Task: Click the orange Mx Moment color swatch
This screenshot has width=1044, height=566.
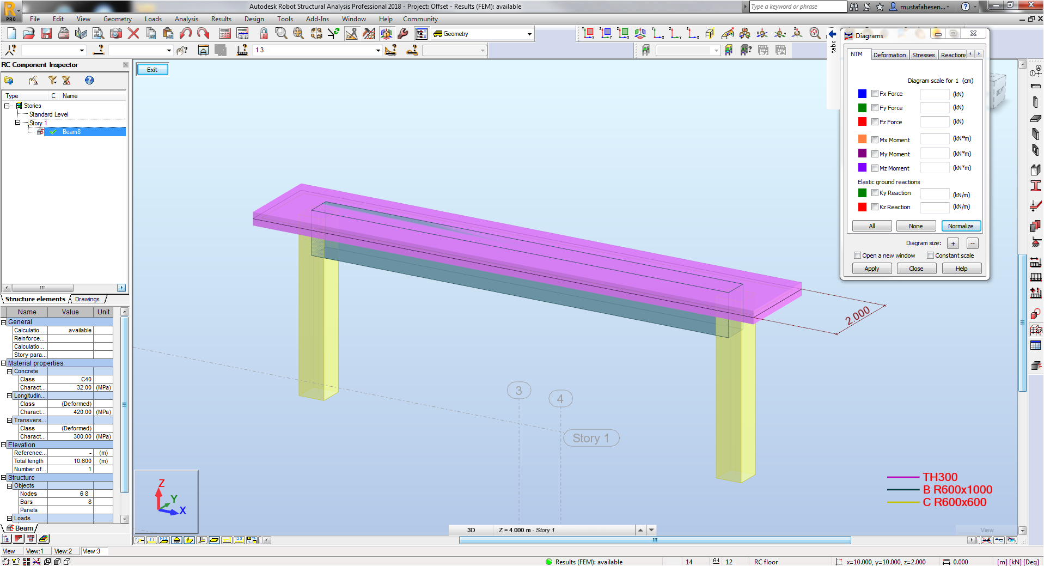Action: 862,139
